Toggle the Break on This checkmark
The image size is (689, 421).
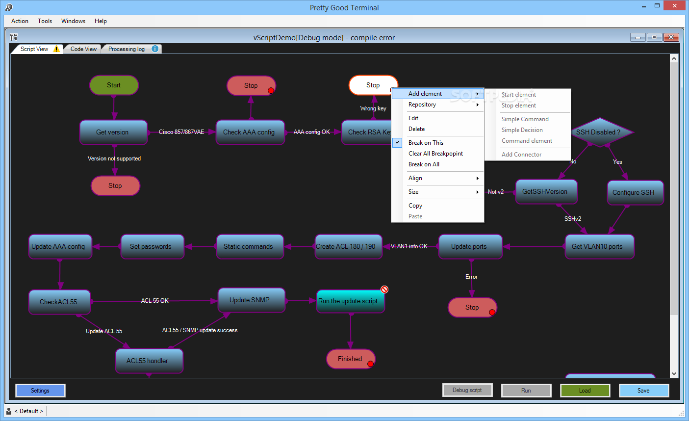coord(398,142)
